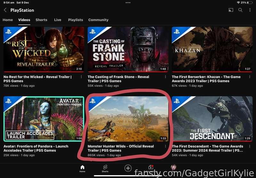
Task: Play the Monster Hunter Wilds thumbnail
Action: click(x=128, y=119)
